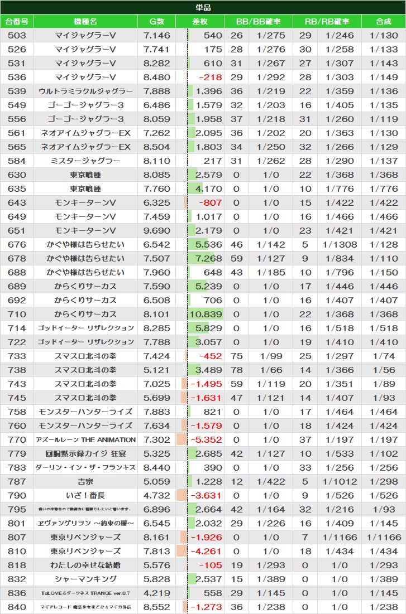The height and width of the screenshot is (614, 406).
Task: Click モンキーターンV in row 649
Action: [x=85, y=216]
